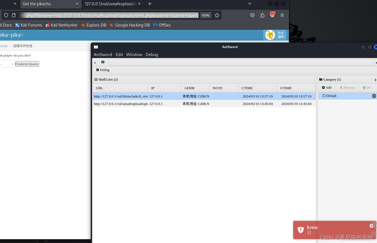Open OffSec bookmark
Viewport: 377px width, 243px height.
(162, 25)
